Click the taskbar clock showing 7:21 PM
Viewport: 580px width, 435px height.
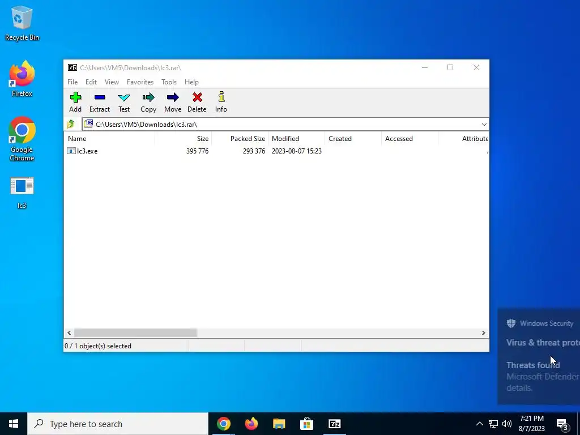tap(532, 424)
